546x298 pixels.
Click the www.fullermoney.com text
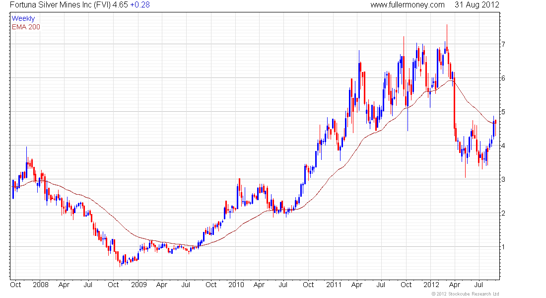(408, 5)
